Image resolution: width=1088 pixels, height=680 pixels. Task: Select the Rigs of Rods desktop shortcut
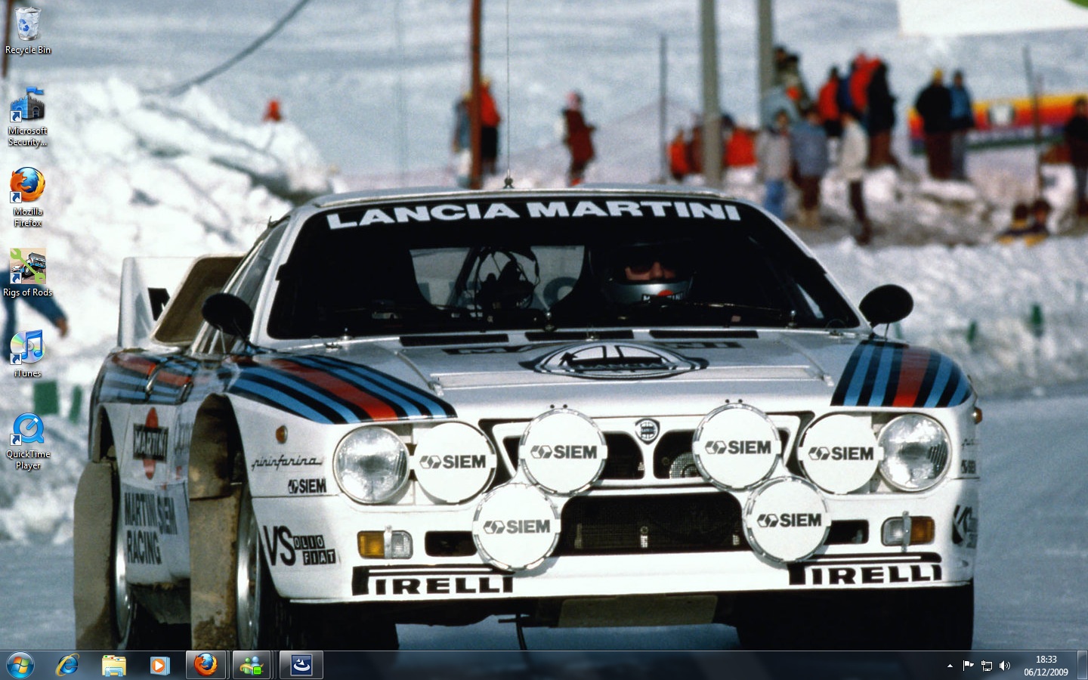pos(28,274)
